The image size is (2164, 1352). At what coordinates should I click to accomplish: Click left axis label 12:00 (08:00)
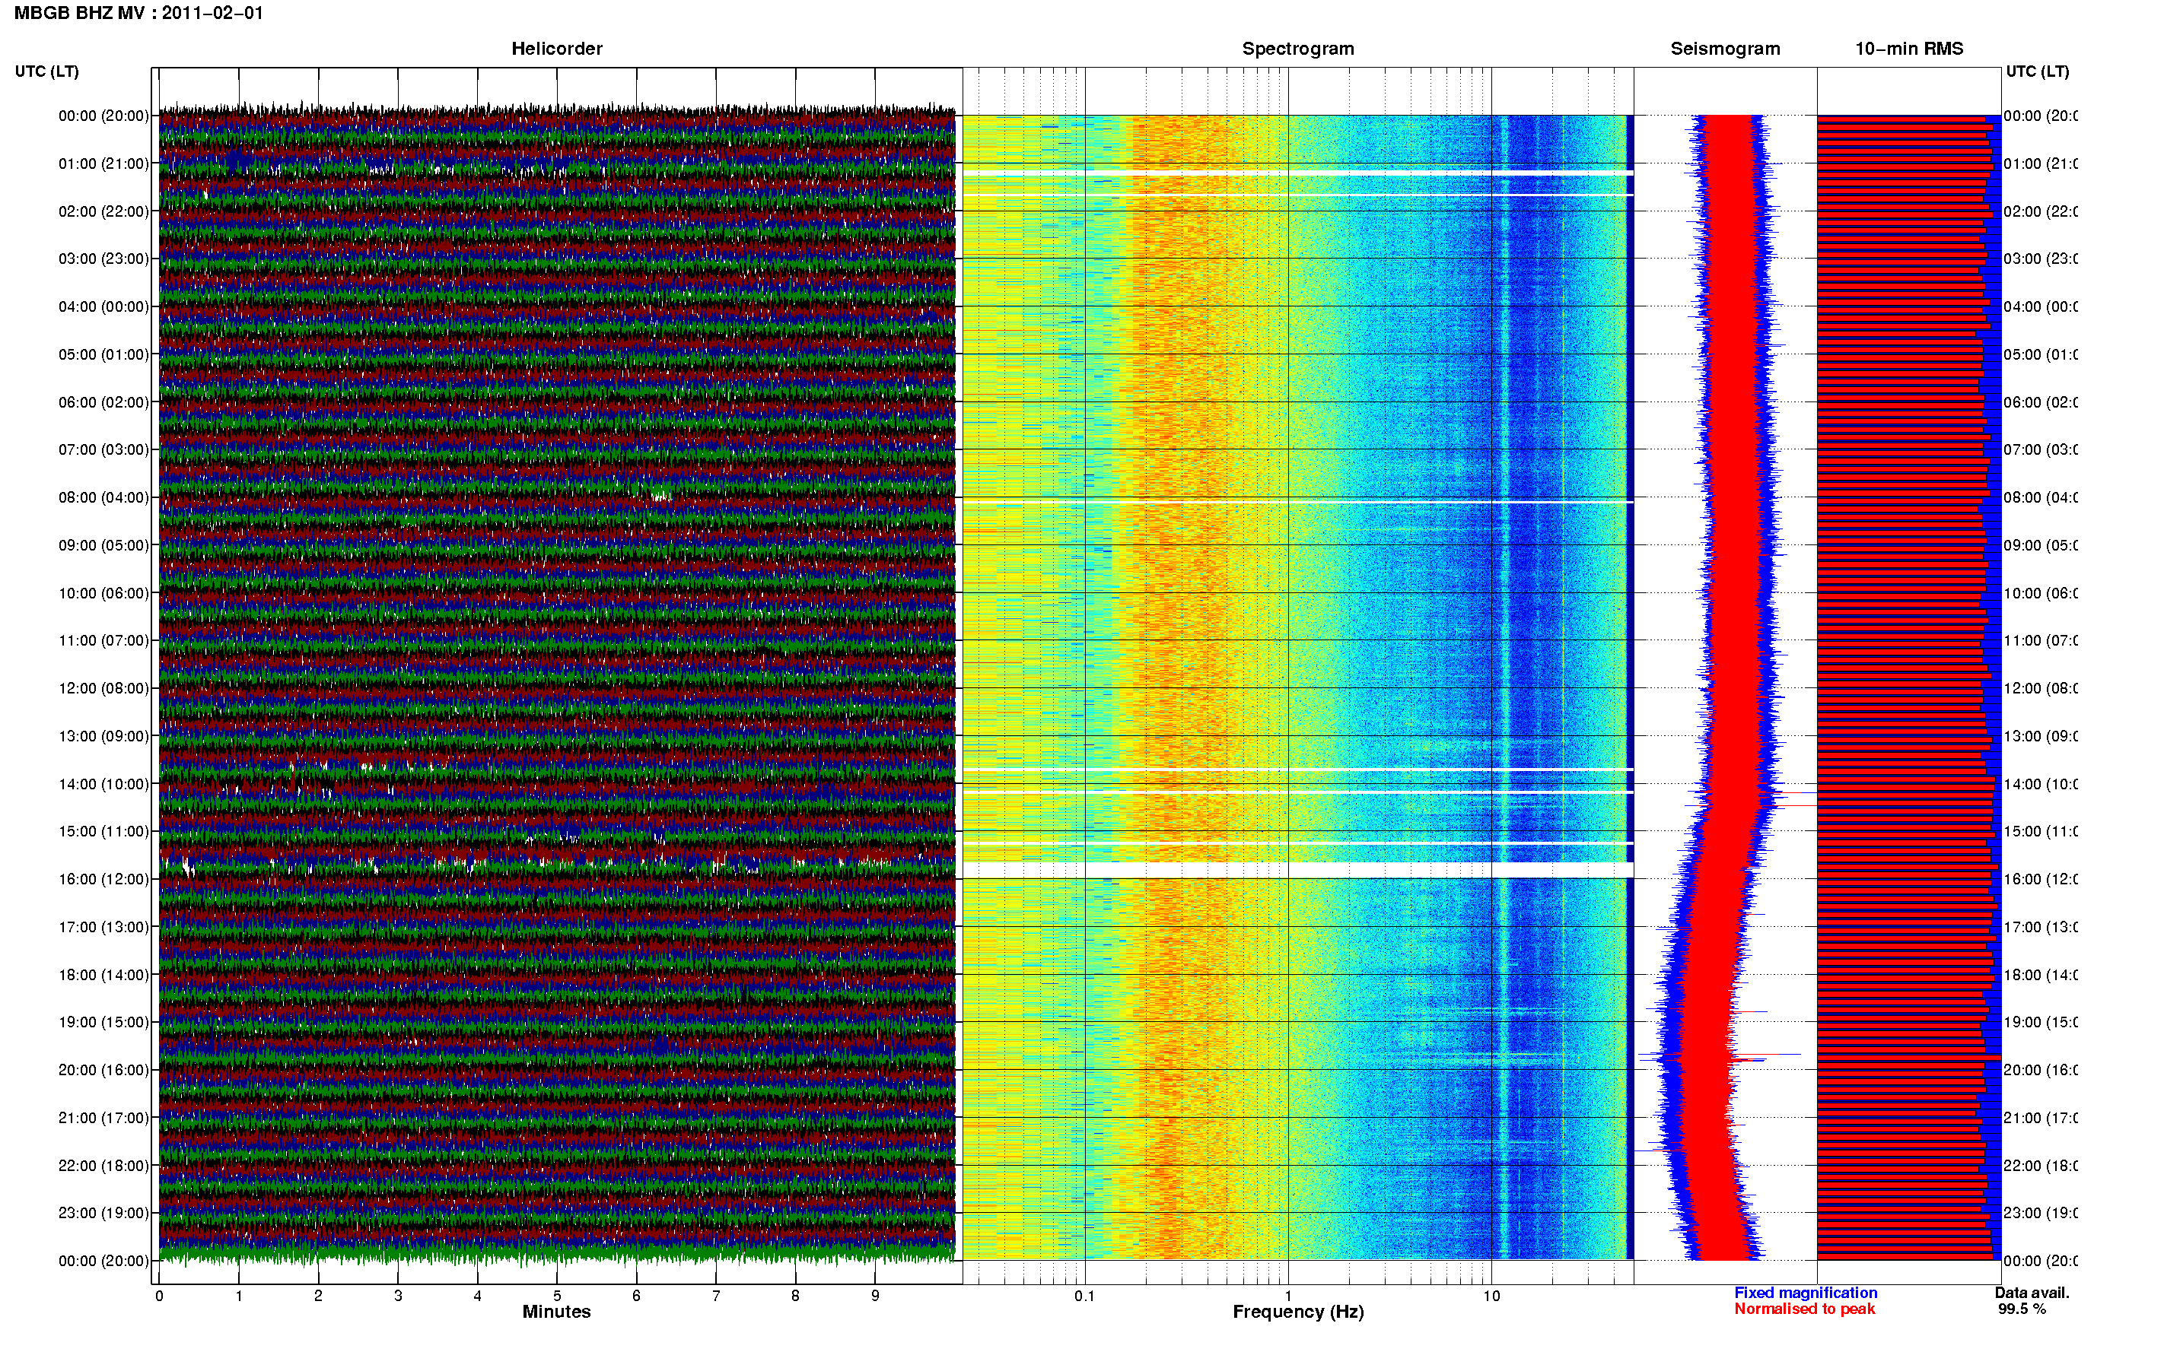click(103, 688)
